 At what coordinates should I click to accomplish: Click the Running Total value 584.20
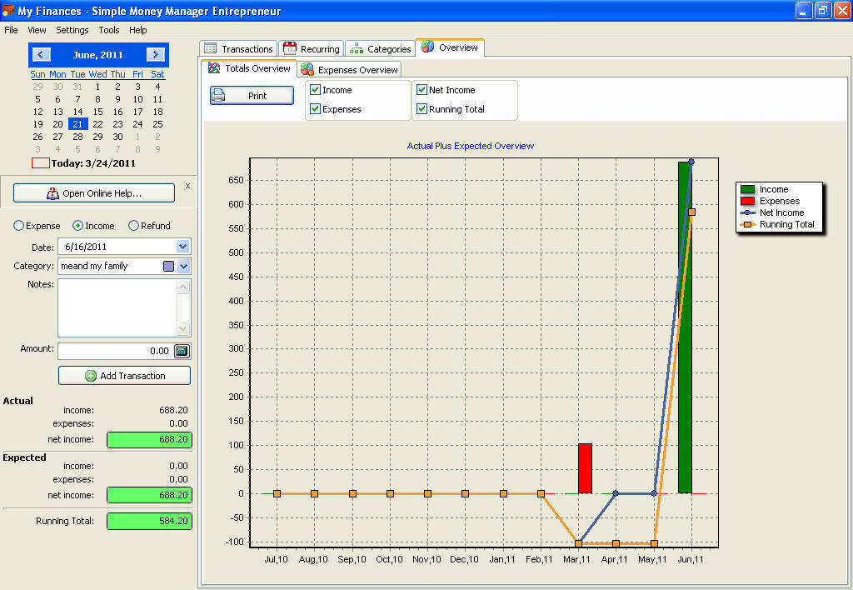150,521
